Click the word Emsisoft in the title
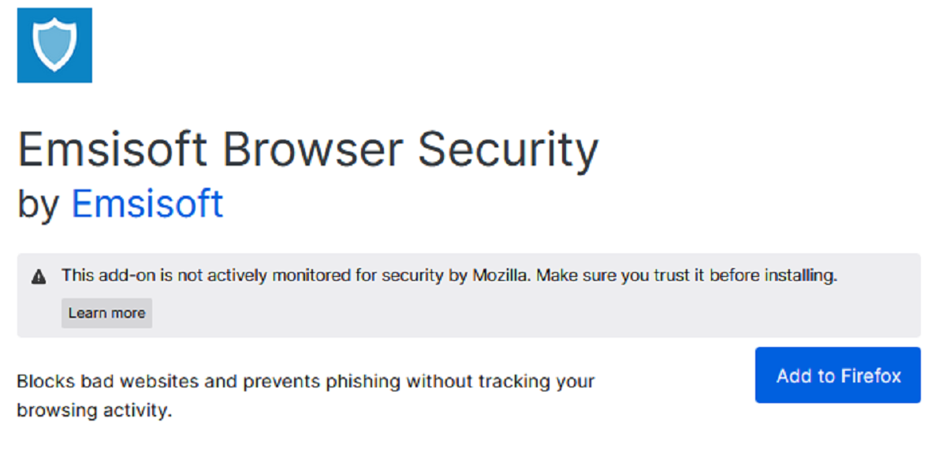This screenshot has height=452, width=946. tap(114, 150)
